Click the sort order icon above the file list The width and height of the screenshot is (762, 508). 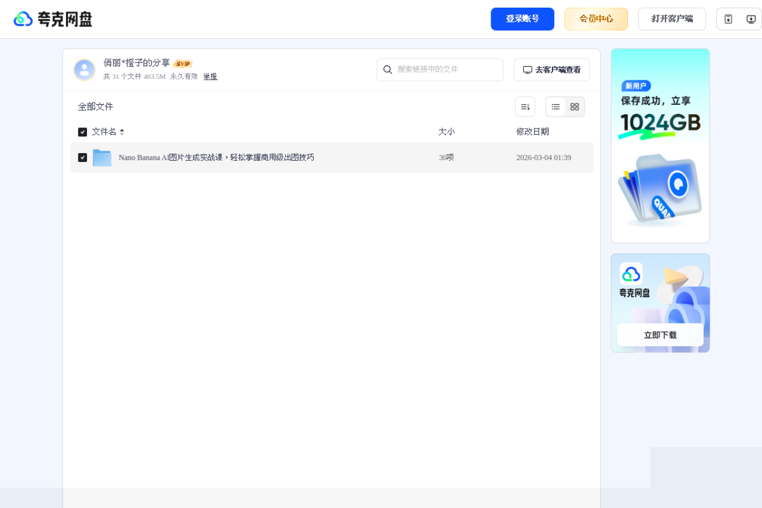[524, 106]
